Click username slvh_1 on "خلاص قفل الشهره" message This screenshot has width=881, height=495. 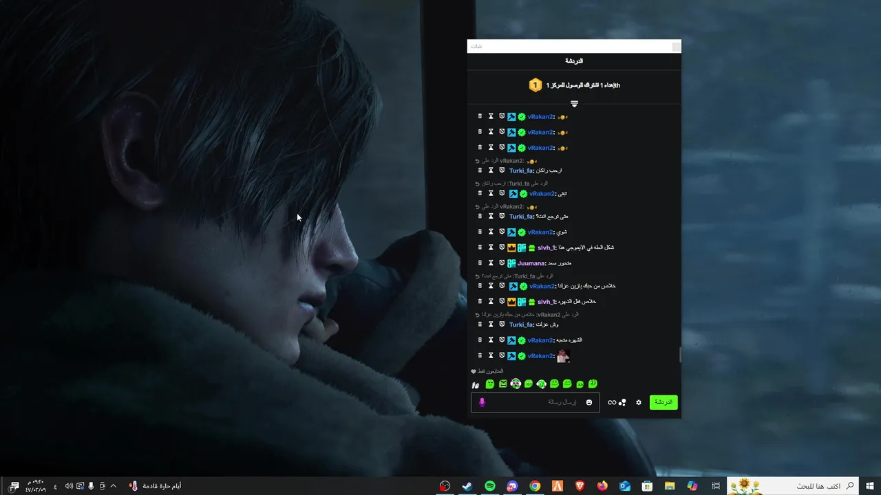click(x=546, y=301)
